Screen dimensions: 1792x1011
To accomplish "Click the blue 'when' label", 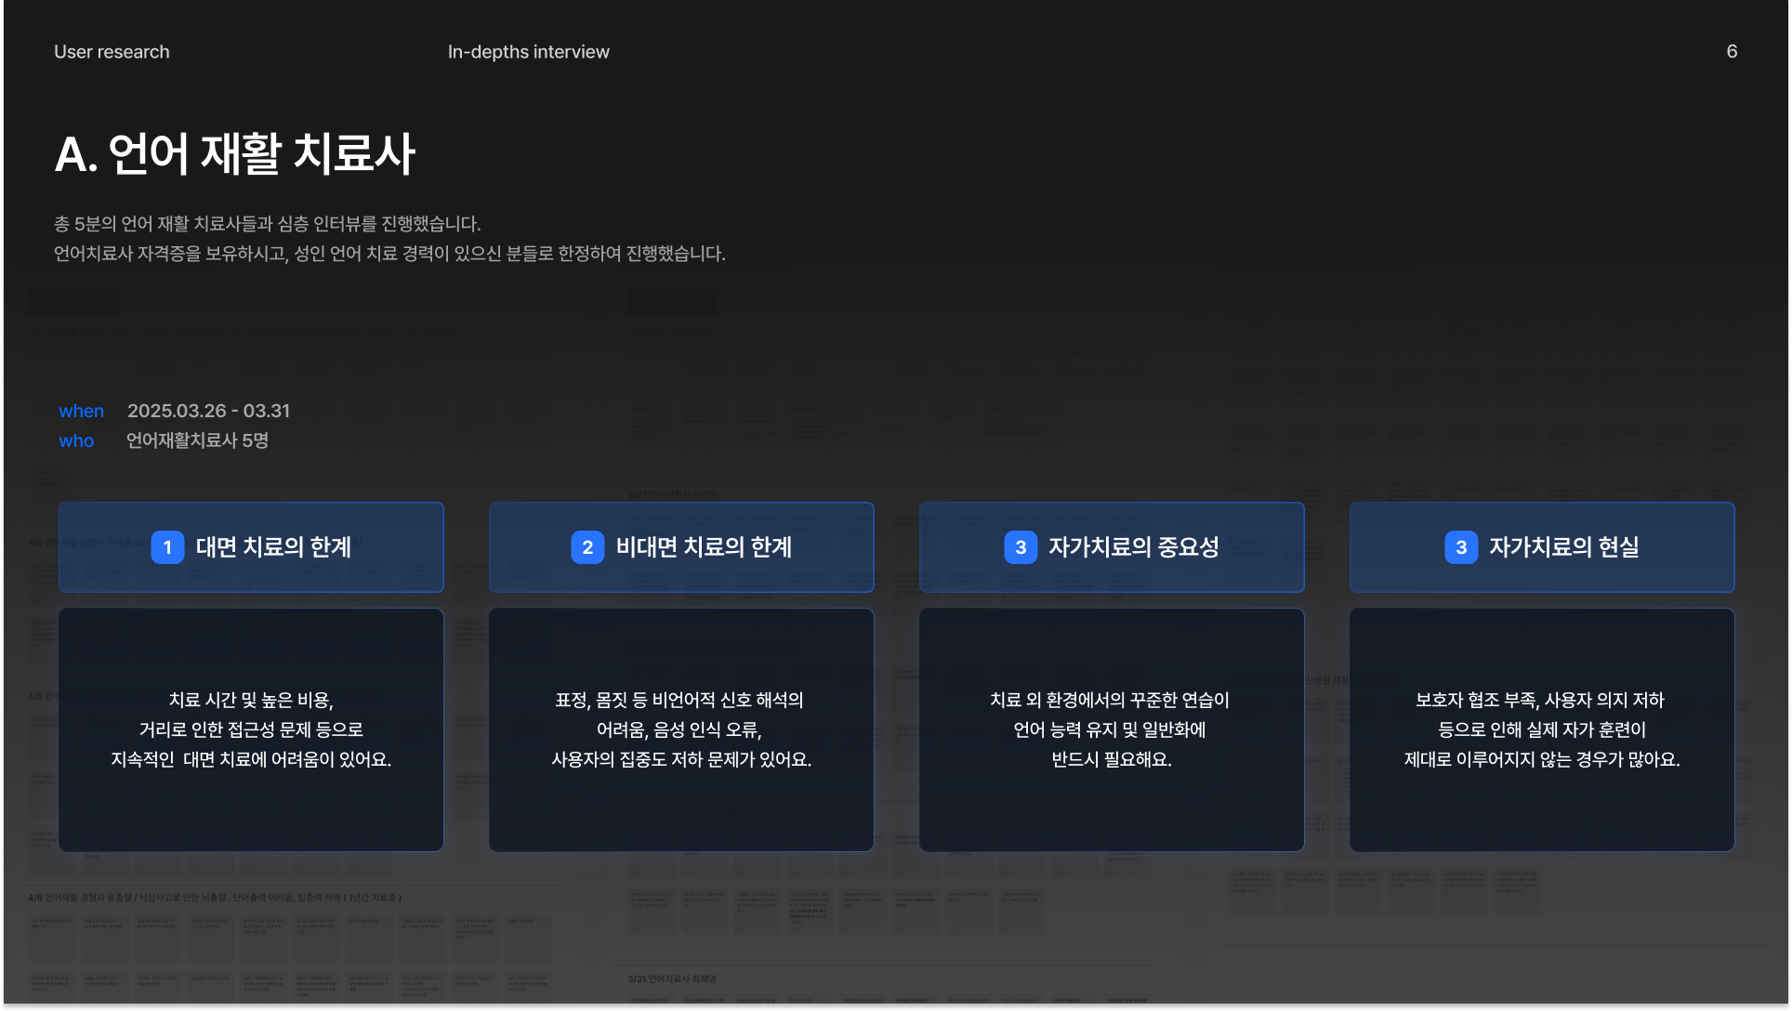I will coord(81,411).
